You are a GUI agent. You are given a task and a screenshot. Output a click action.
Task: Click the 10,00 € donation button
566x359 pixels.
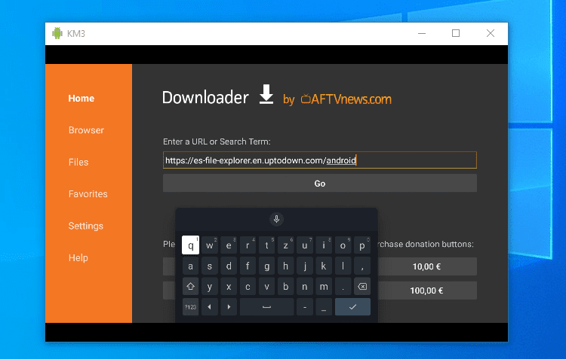tap(426, 266)
